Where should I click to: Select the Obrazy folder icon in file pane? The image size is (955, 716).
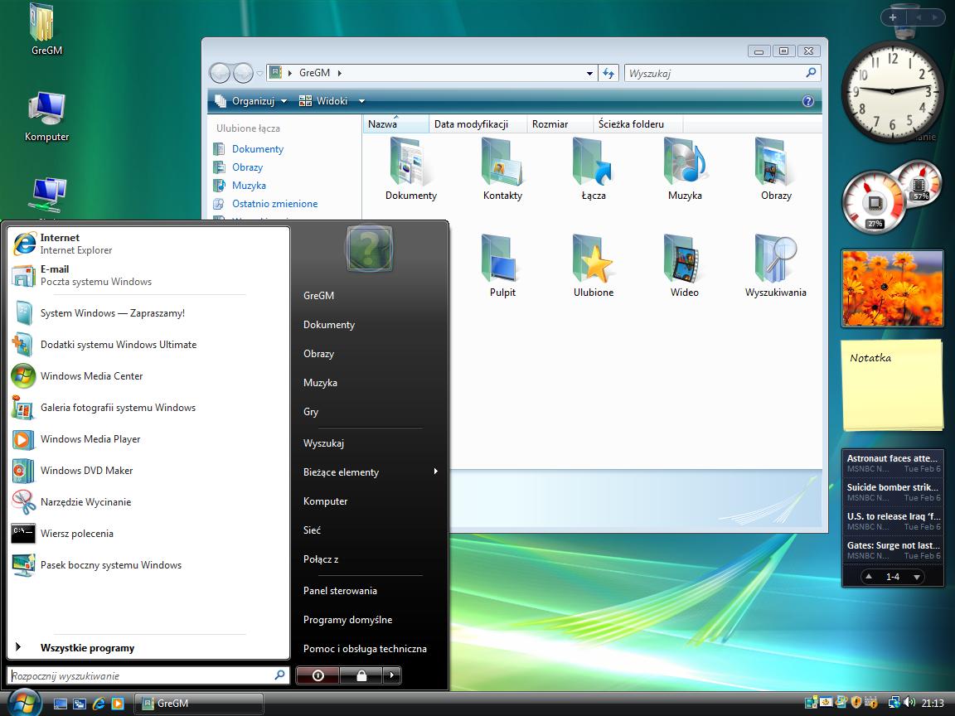point(776,169)
